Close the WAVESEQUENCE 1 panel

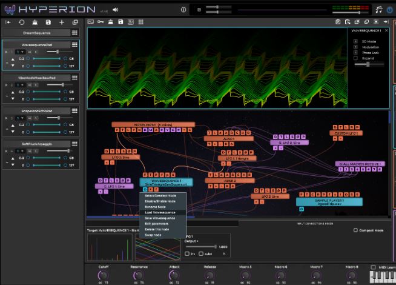click(x=386, y=30)
